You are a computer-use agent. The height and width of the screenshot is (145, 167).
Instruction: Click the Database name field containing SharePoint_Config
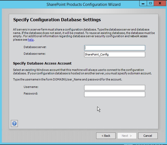coord(115,54)
